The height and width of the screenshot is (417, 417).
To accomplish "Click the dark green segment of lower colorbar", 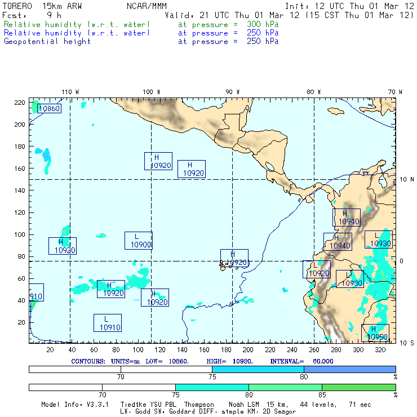I will tap(358, 387).
